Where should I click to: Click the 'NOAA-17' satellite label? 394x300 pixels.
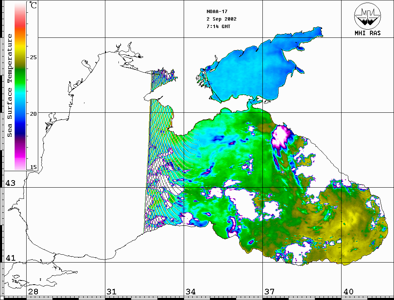pyautogui.click(x=217, y=12)
